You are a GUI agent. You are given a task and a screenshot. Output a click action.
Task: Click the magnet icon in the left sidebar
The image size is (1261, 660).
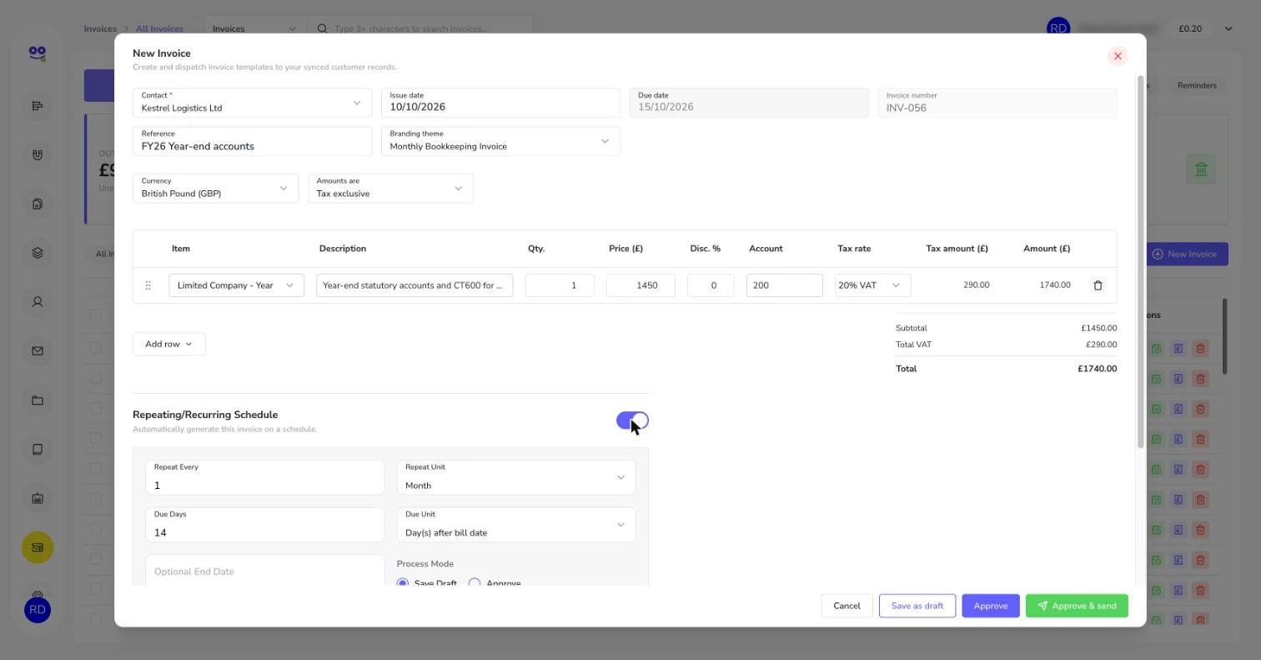(x=38, y=154)
